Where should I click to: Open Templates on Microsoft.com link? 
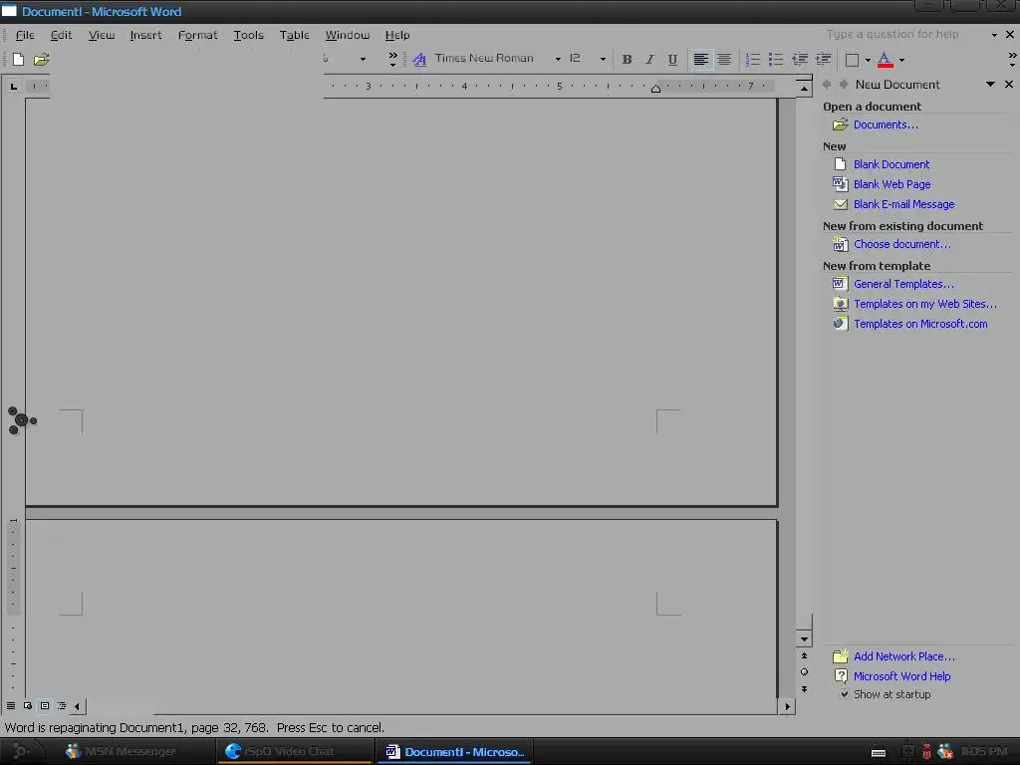[x=920, y=324]
